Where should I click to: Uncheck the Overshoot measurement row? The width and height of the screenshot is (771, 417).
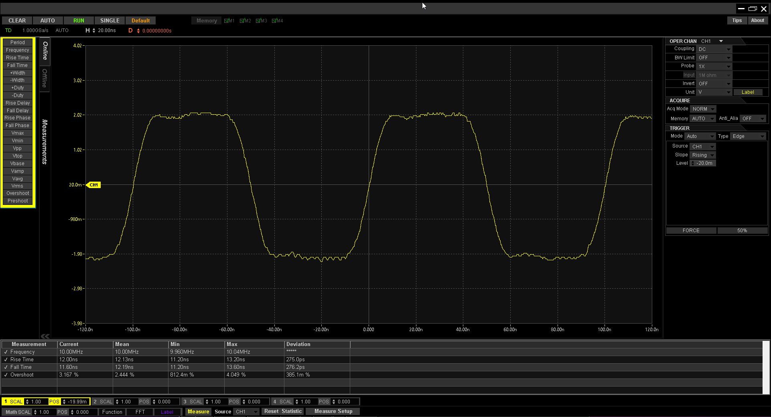(6, 375)
